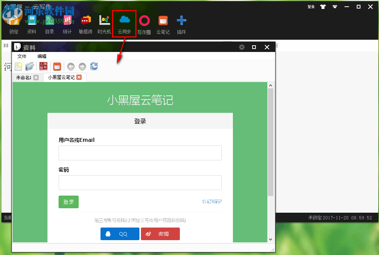
Task: Open the dropdown arrow in the title bar
Action: coord(335,6)
